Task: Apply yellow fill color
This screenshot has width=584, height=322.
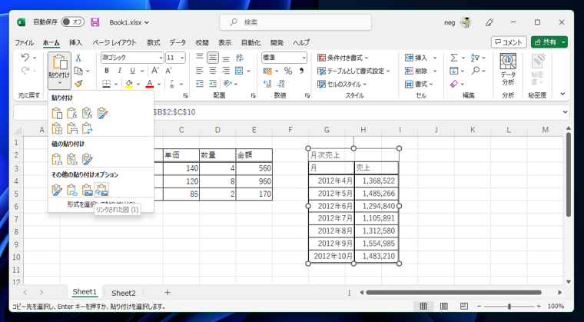Action: [129, 84]
